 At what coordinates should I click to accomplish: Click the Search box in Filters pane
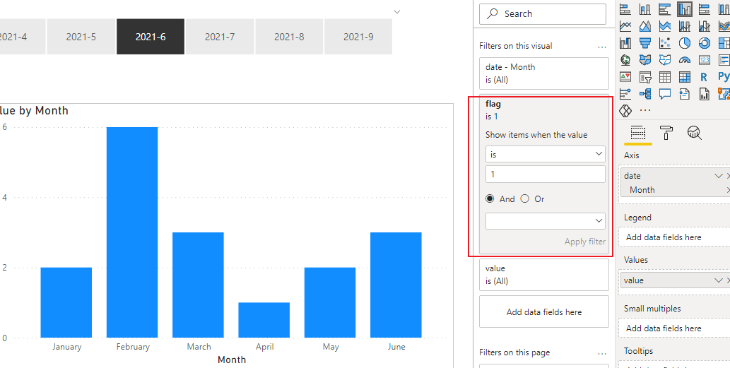pos(543,14)
